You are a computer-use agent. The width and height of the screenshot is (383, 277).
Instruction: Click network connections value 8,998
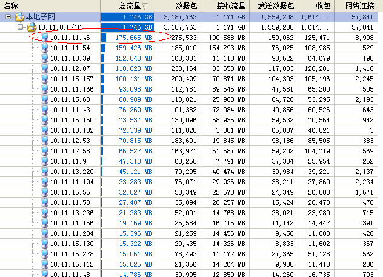click(364, 38)
